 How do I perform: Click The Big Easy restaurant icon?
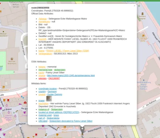(x=143, y=36)
